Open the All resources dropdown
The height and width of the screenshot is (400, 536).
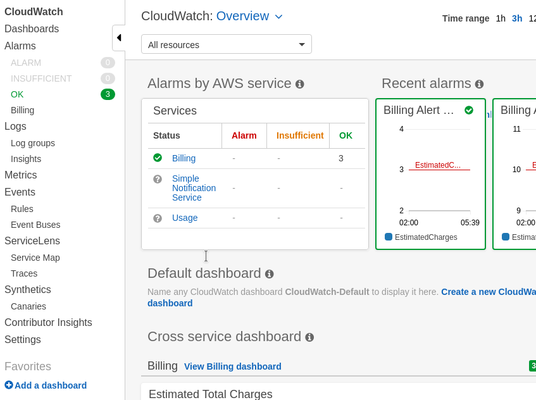pyautogui.click(x=227, y=44)
